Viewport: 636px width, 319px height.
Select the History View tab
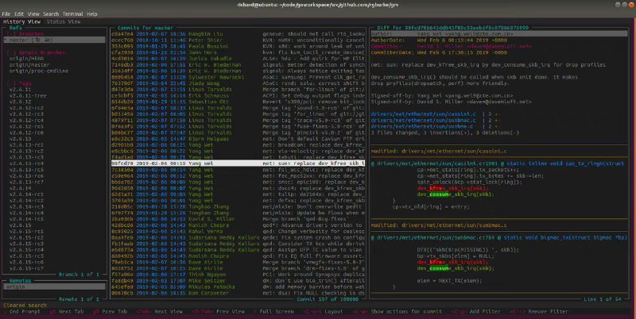22,22
